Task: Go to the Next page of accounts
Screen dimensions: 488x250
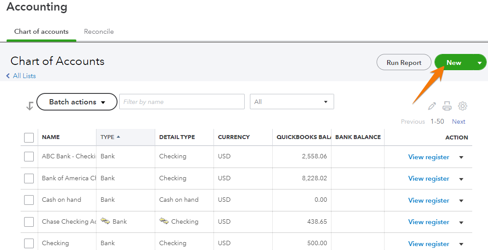Action: pyautogui.click(x=459, y=121)
